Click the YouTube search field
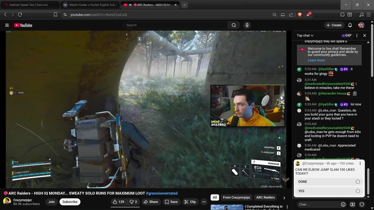This screenshot has height=210, width=374. coord(175,25)
